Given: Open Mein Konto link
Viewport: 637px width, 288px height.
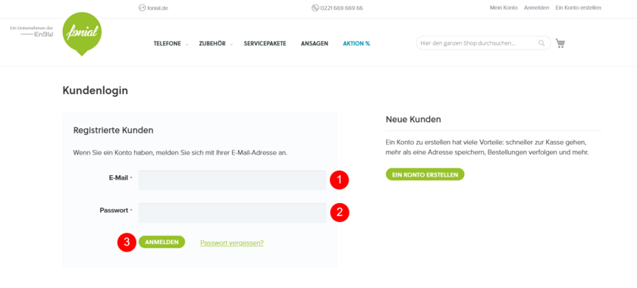Looking at the screenshot, I should point(504,8).
